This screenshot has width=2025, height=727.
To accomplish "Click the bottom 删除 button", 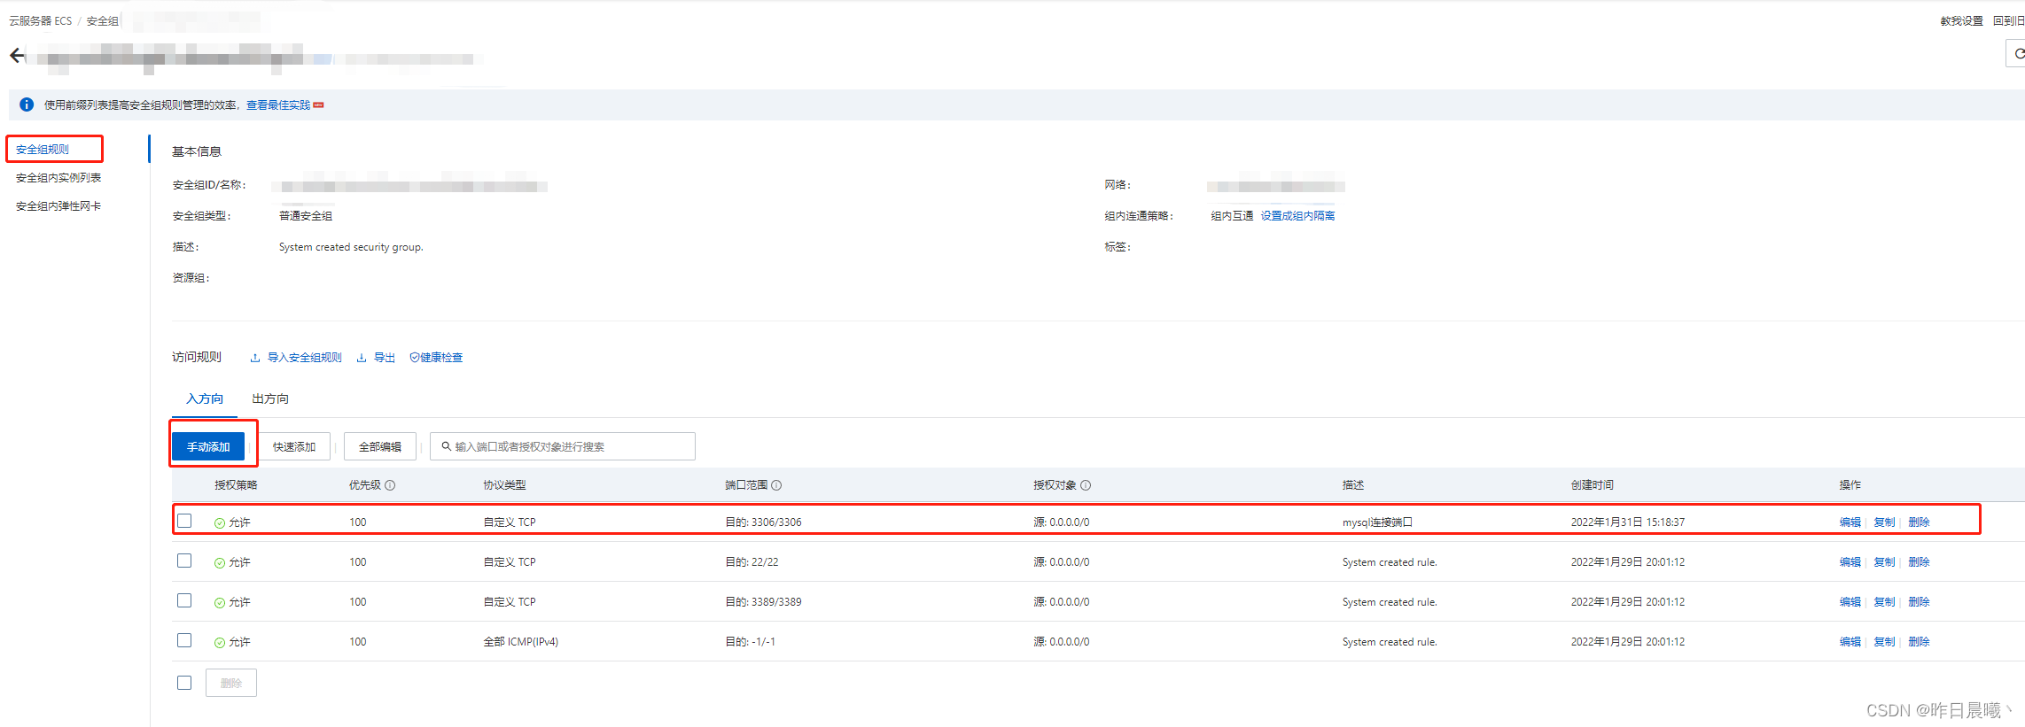I will click(231, 683).
